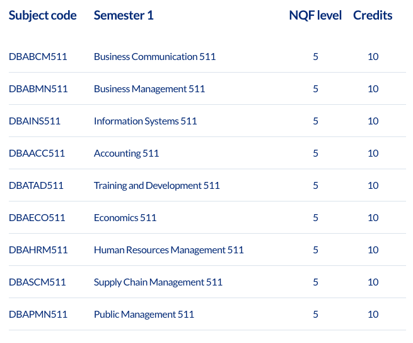Click credits value in DBAPMN511 row
The height and width of the screenshot is (343, 413).
point(373,314)
